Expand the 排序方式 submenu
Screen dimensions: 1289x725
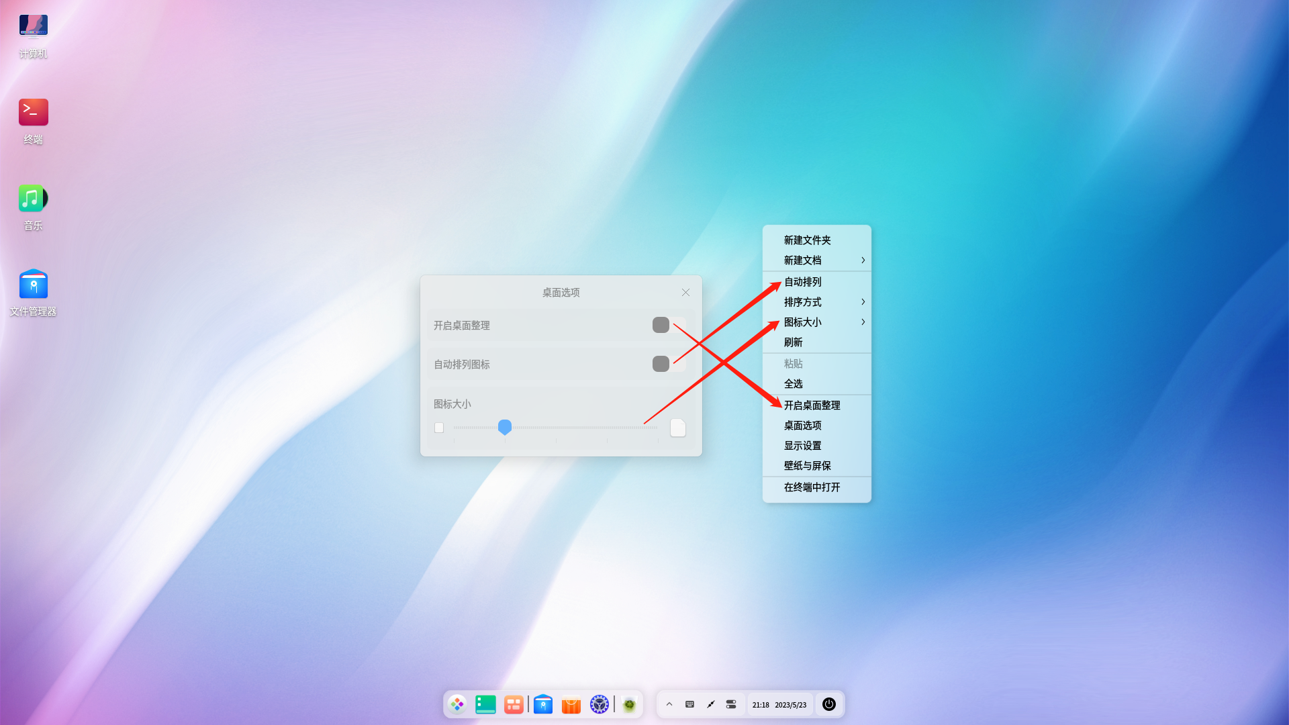tap(863, 302)
